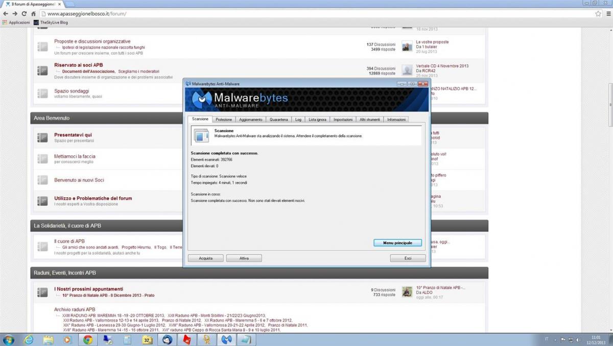
Task: Select the Impostazioni tab
Action: [343, 120]
